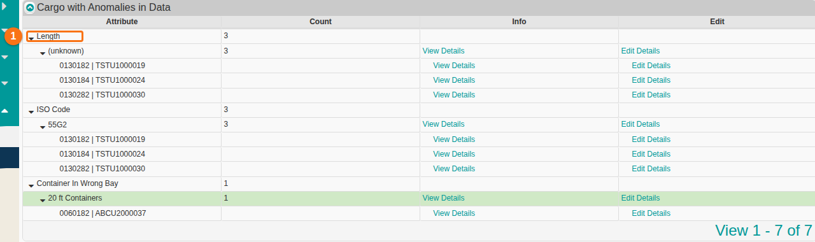This screenshot has height=242, width=815.
Task: Edit Details of TSTU1000024 under (unknown)
Action: tap(651, 80)
